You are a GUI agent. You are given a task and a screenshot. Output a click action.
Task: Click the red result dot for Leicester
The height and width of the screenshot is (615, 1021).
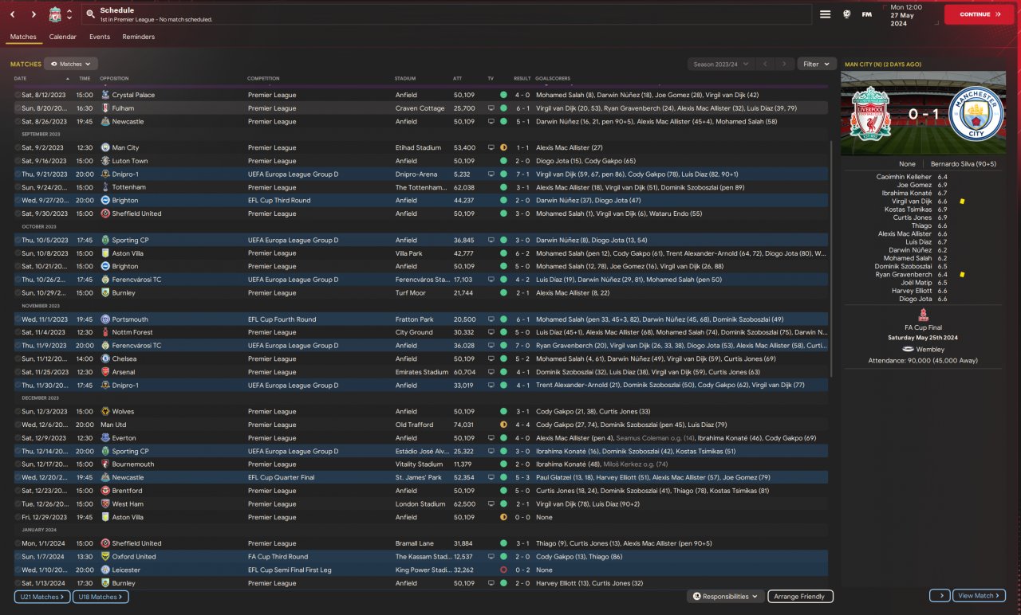pyautogui.click(x=503, y=570)
